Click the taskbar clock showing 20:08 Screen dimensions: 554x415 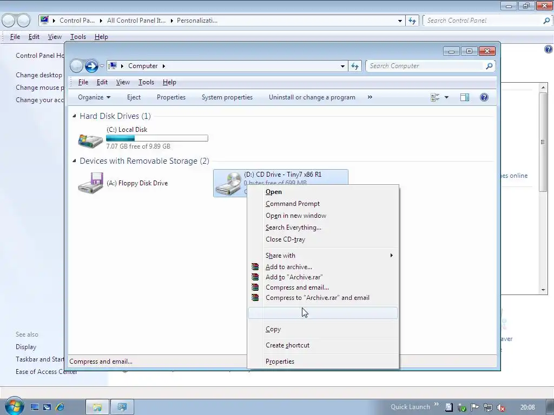tap(527, 407)
